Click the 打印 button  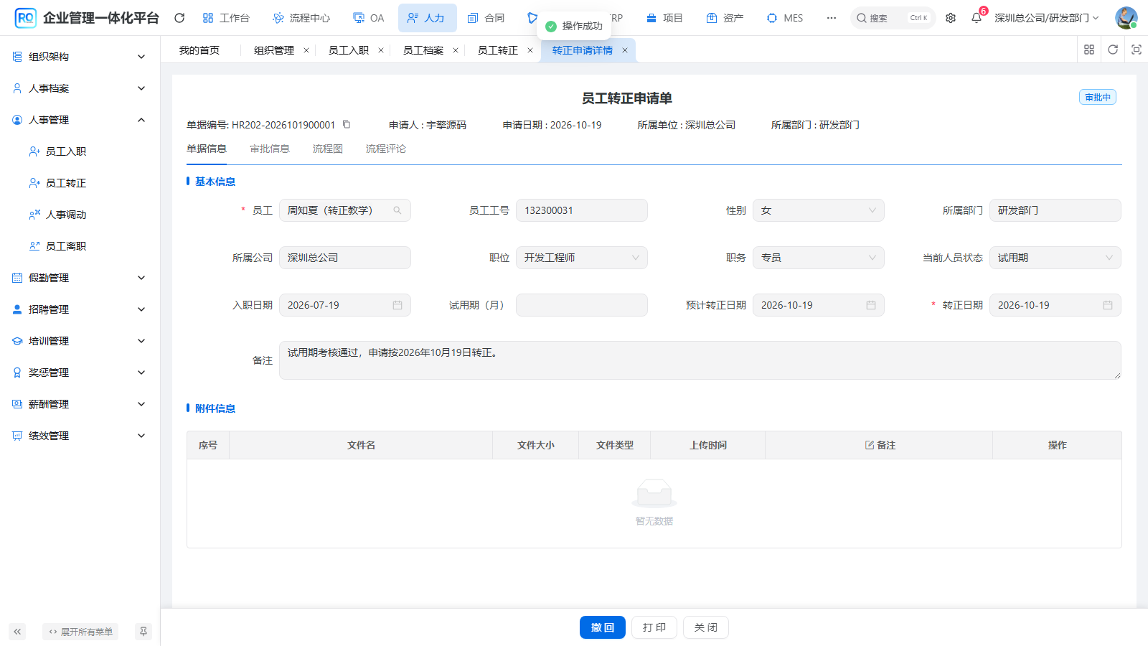pyautogui.click(x=654, y=627)
